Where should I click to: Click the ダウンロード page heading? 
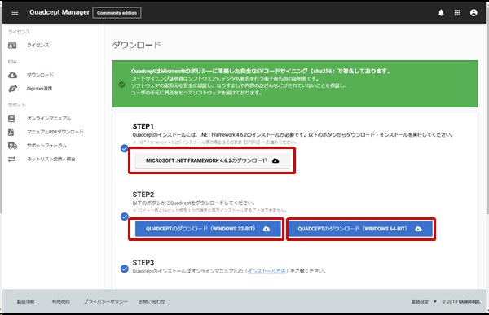point(137,46)
